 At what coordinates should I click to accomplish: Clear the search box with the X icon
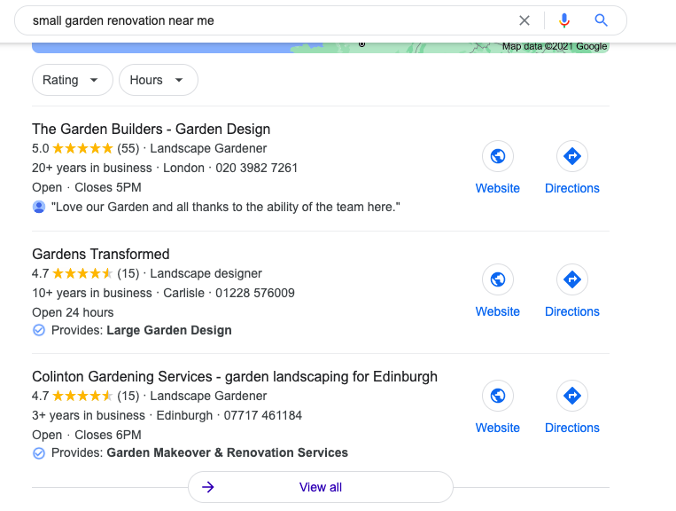point(524,20)
